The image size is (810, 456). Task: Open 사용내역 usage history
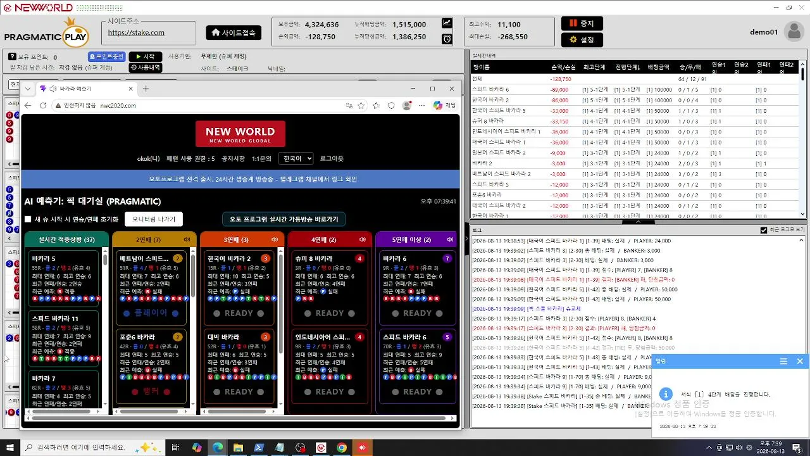click(x=145, y=68)
